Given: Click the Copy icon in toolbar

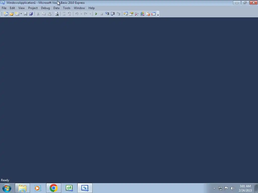Looking at the screenshot, I should 44,14.
